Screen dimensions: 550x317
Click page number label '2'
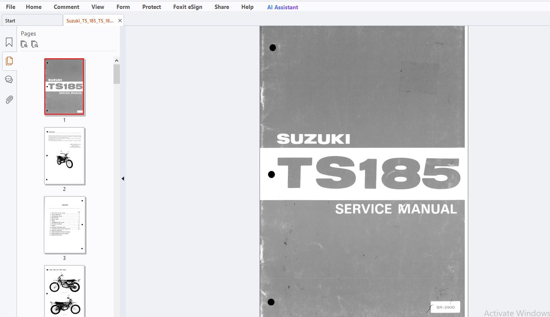coord(64,189)
